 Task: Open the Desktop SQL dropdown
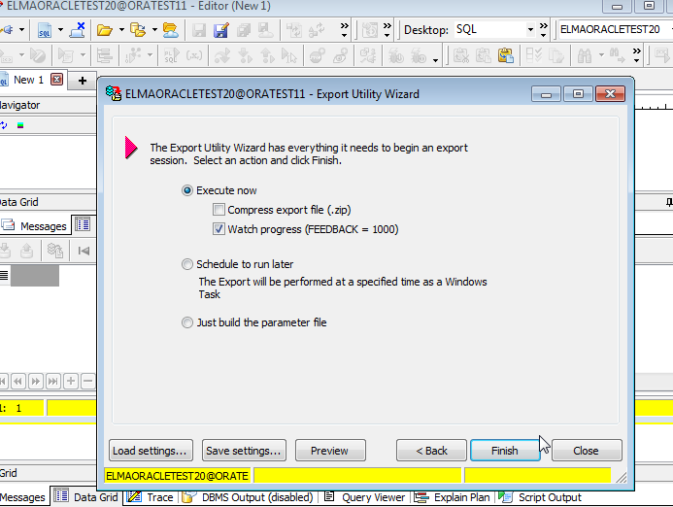531,30
